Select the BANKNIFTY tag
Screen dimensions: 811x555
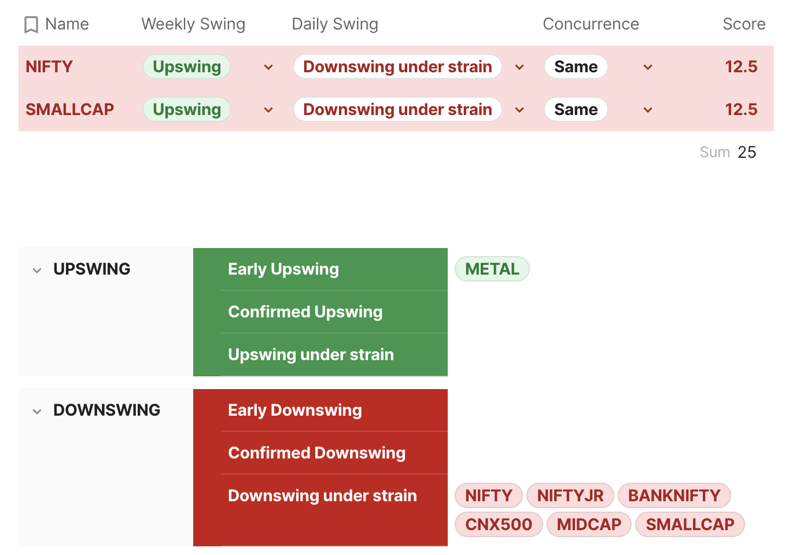674,495
